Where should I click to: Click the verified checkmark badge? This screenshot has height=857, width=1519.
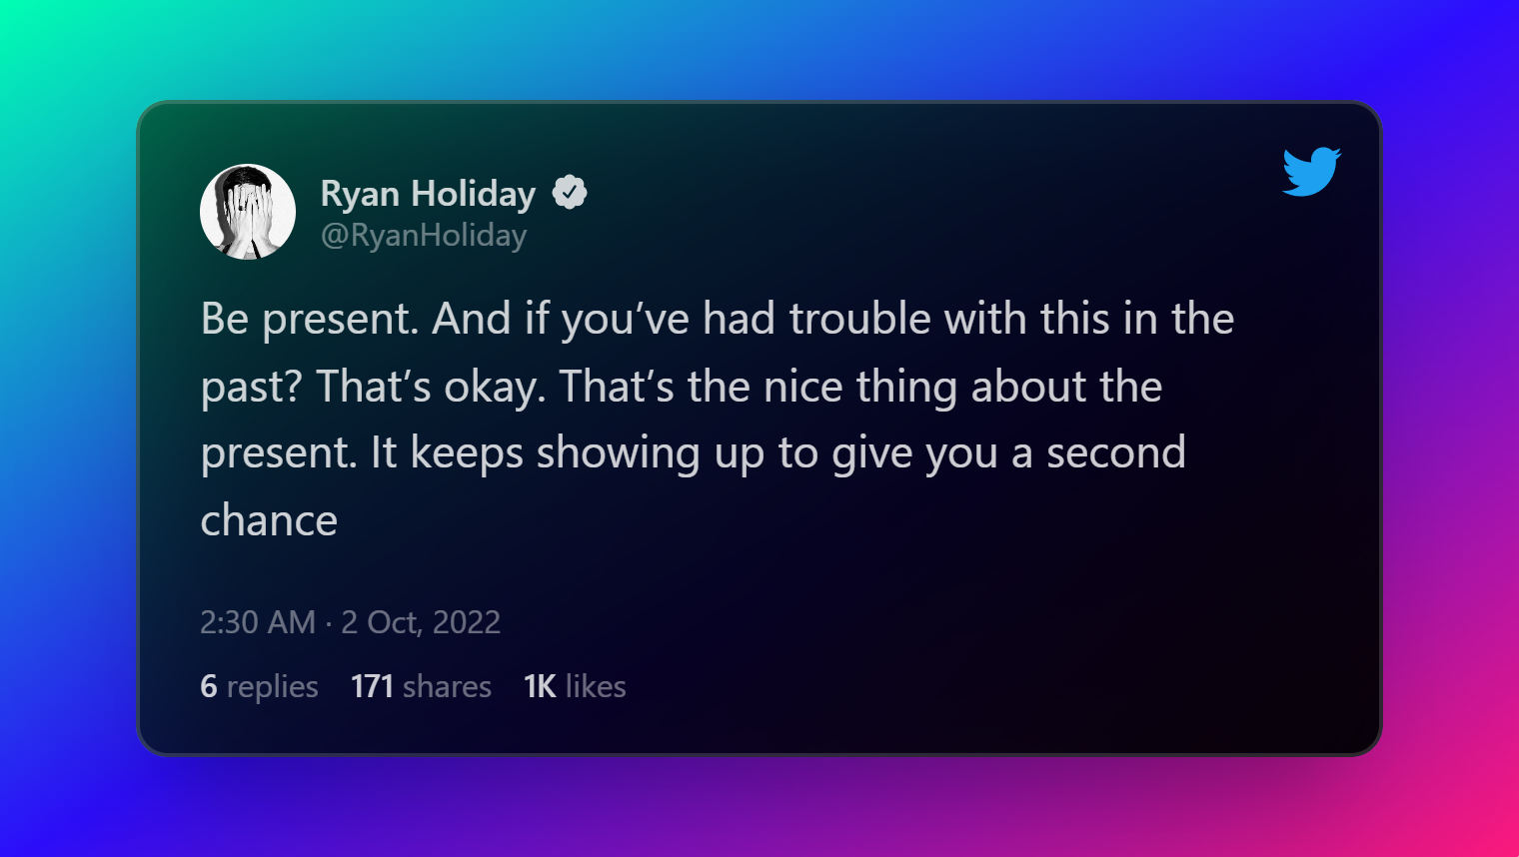point(570,192)
